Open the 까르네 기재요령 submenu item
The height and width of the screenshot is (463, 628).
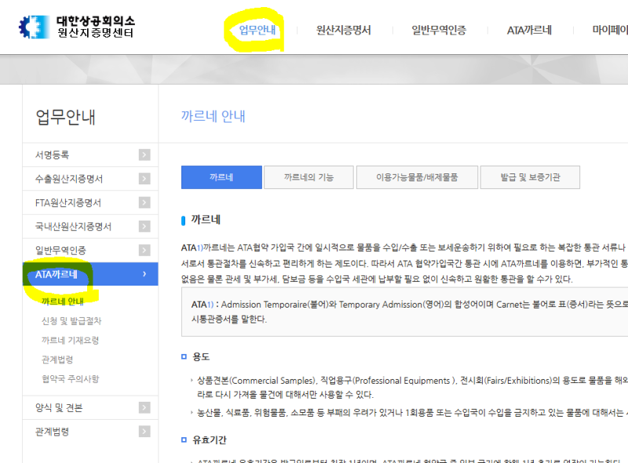click(70, 340)
